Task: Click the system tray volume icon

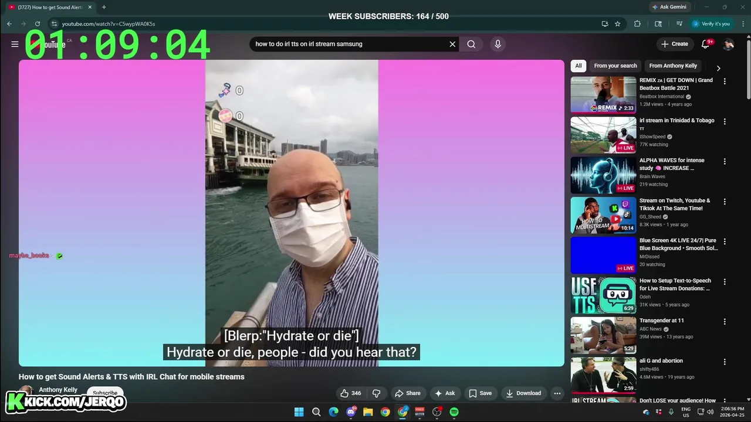Action: [x=710, y=412]
